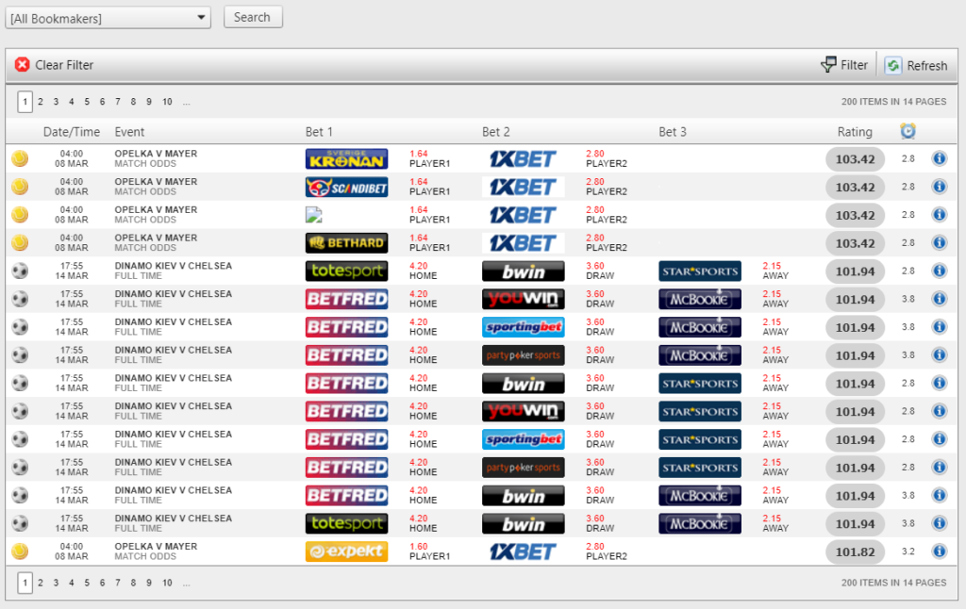The width and height of the screenshot is (966, 609).
Task: Go to page 2 above the table
Action: point(41,102)
